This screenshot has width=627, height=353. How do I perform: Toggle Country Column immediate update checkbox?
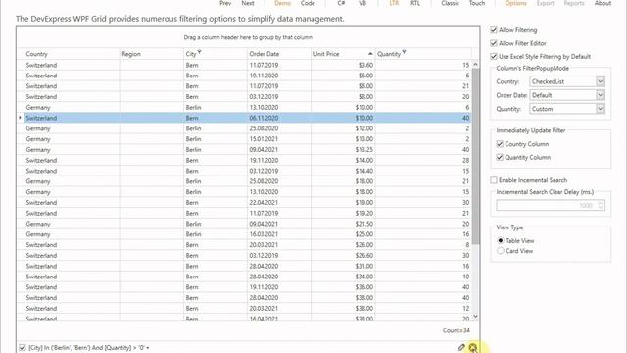(x=500, y=144)
